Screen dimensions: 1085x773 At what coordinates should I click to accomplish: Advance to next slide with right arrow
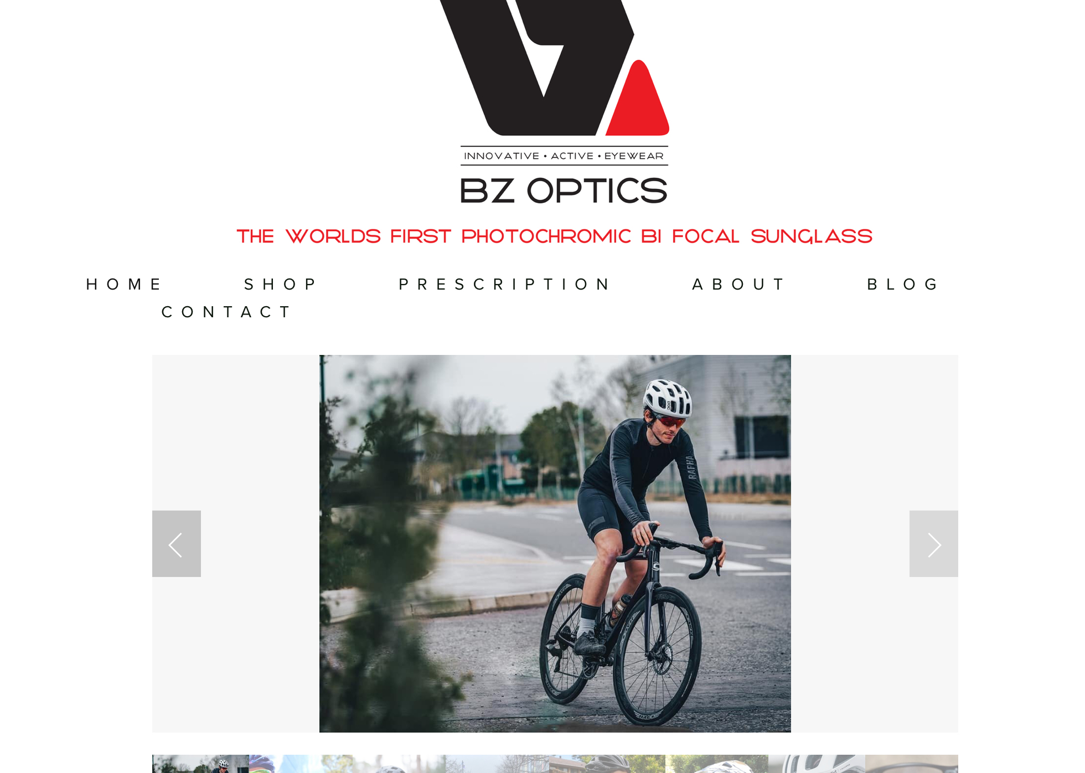click(x=933, y=544)
